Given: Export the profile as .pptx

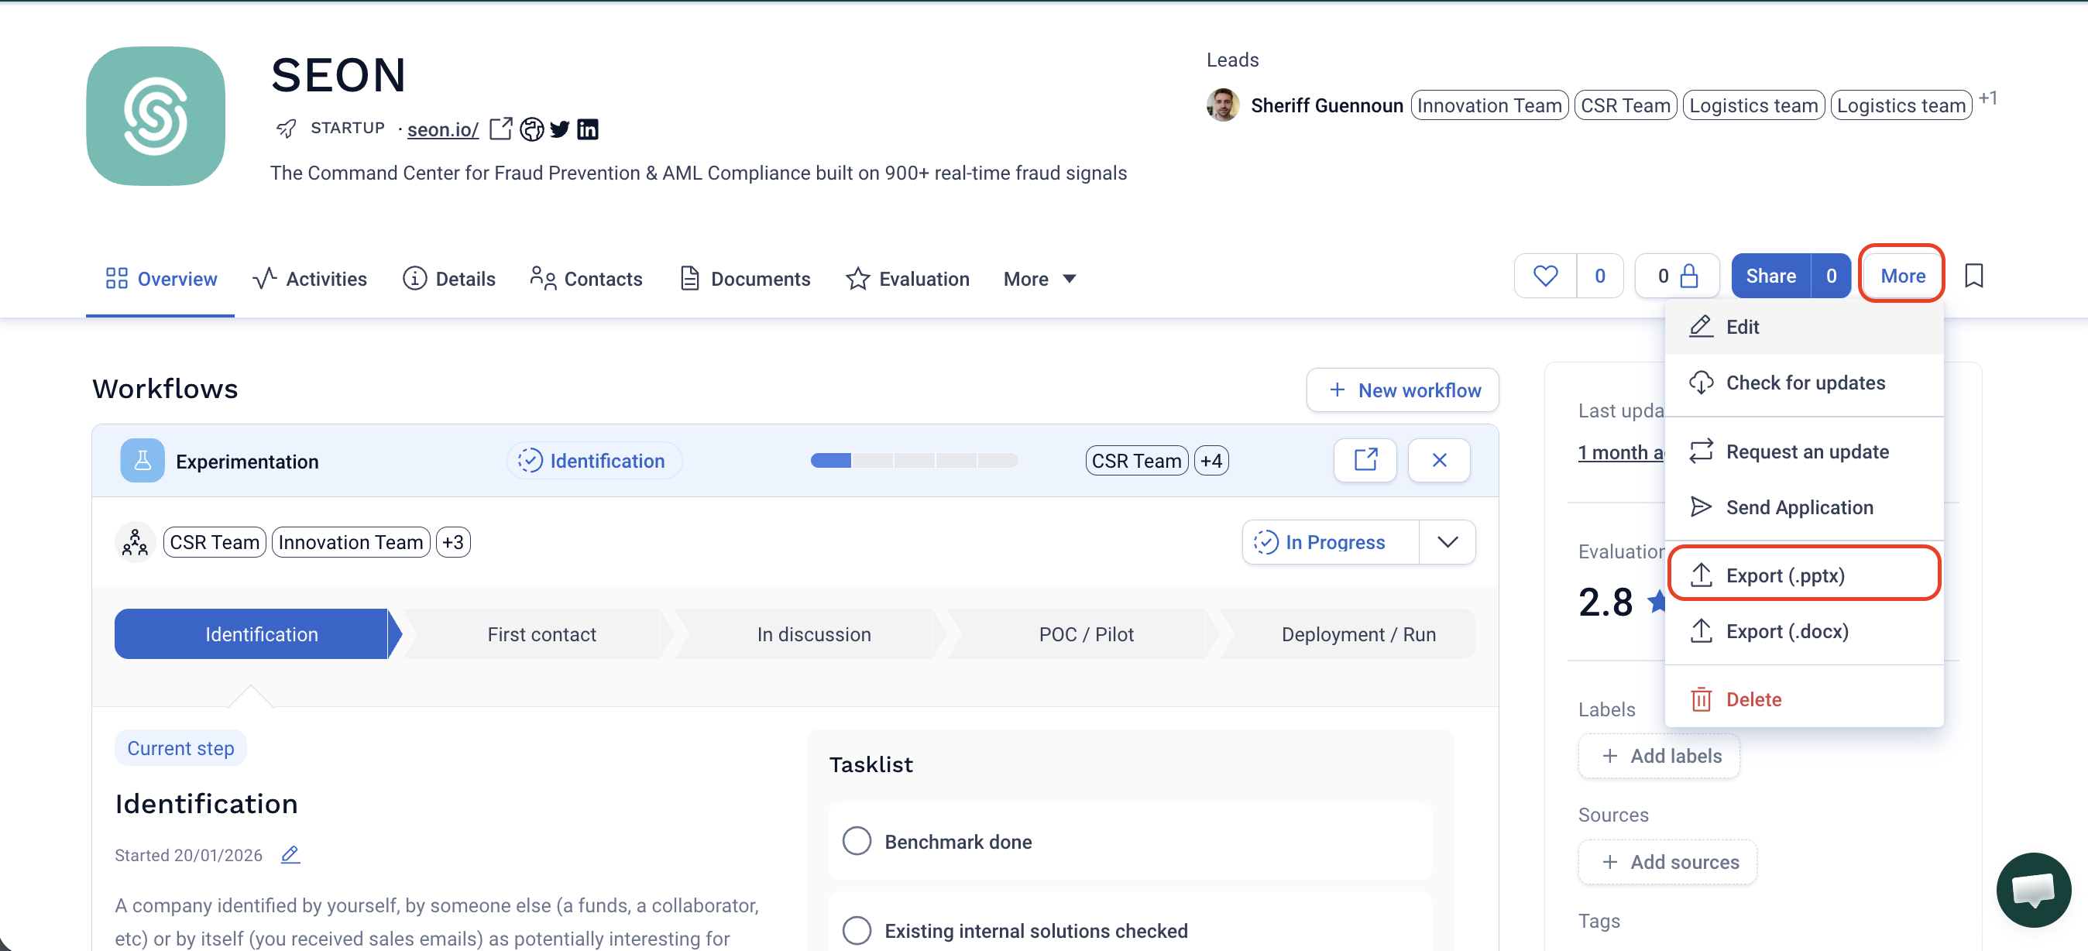Looking at the screenshot, I should [x=1805, y=575].
